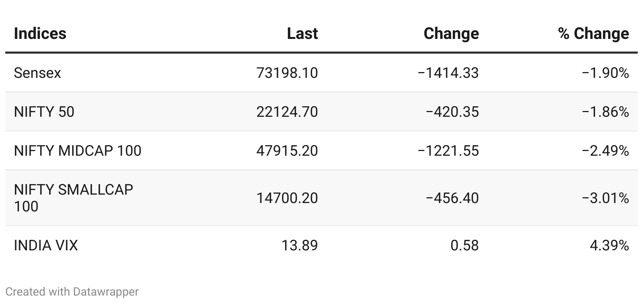Click the Indices column header
The image size is (643, 304).
pyautogui.click(x=40, y=34)
